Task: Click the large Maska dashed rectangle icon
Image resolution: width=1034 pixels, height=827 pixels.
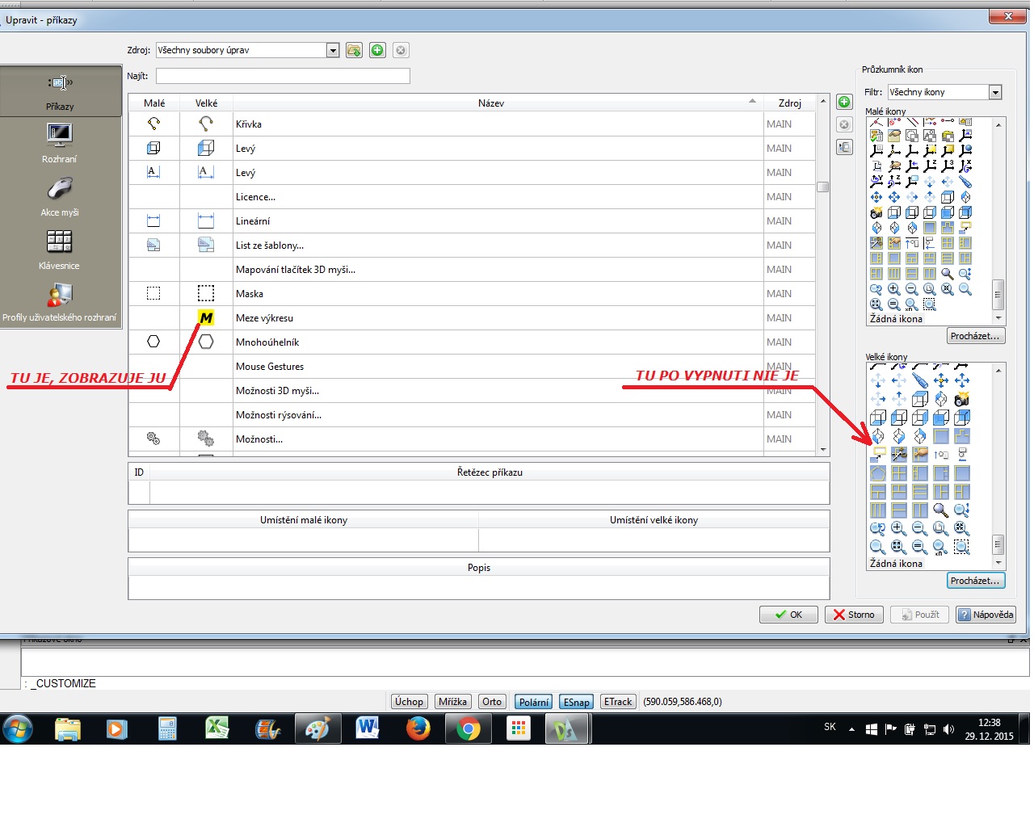Action: pos(206,293)
